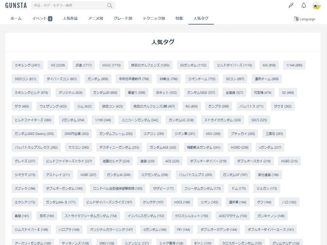Click the ユニコーンガンダム (342) tag
Image resolution: width=327 pixels, height=245 pixels.
coord(140,120)
